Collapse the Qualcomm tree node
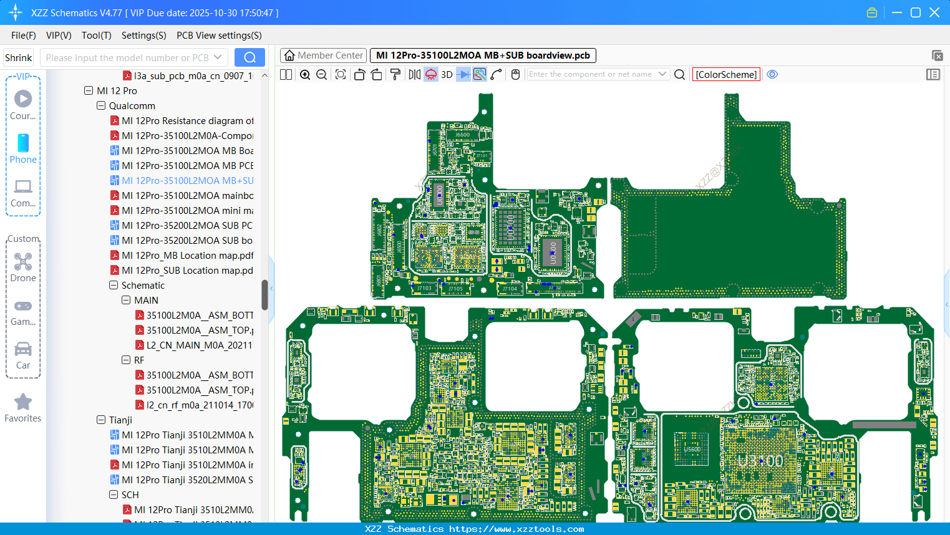 click(100, 105)
